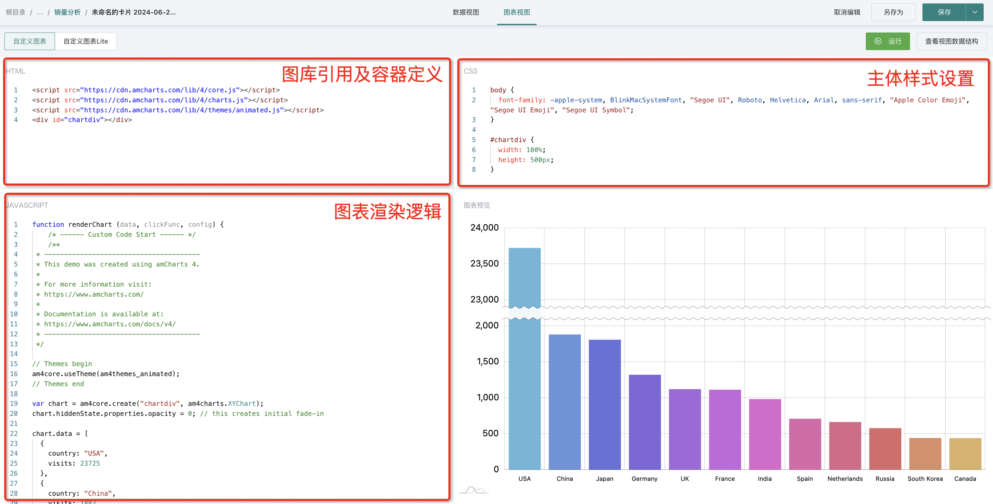Click the charts.js script line in HTML
The width and height of the screenshot is (993, 504).
coord(160,100)
